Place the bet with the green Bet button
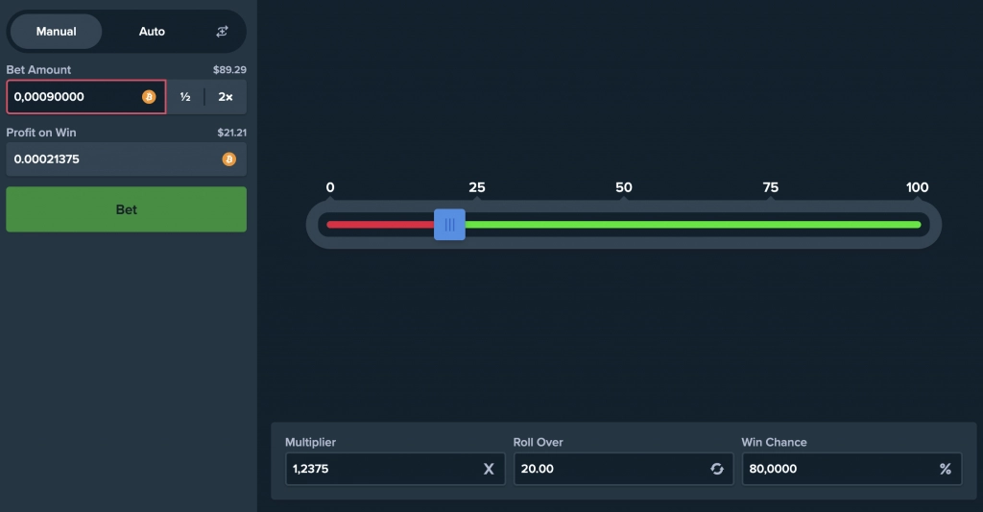 click(126, 209)
